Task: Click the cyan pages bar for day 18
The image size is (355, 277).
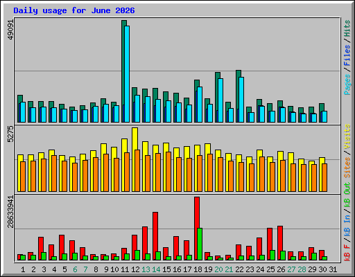Action: point(200,105)
